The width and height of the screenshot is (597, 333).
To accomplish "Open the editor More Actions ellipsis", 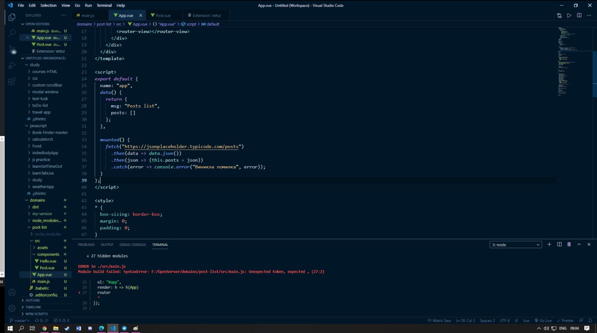I will click(589, 15).
